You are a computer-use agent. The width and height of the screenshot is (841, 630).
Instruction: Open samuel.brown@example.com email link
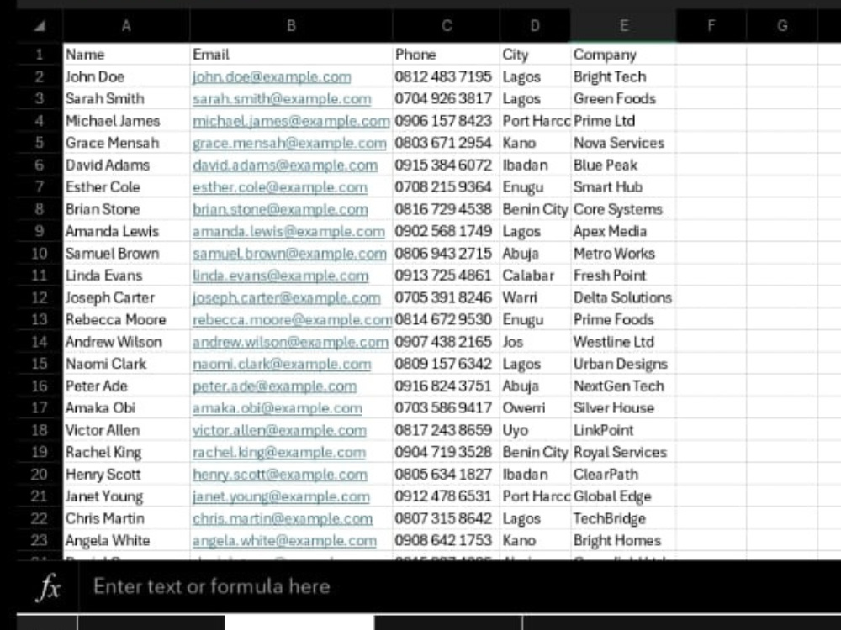coord(289,254)
